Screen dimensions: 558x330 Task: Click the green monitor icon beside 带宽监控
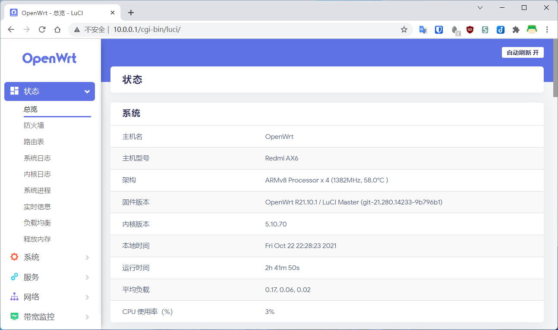15,317
